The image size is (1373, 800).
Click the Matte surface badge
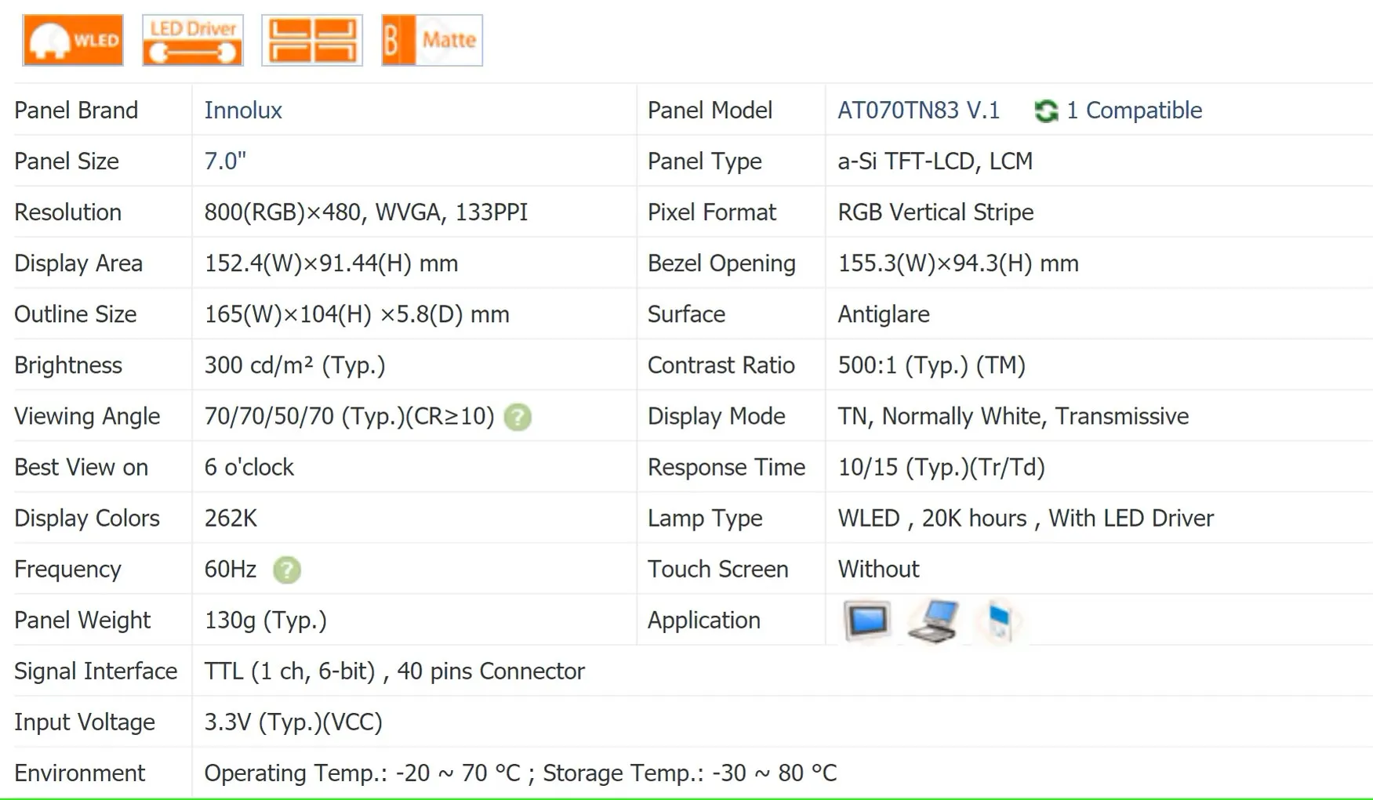coord(432,40)
